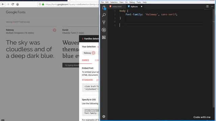
Task: Open the editor More Actions ellipsis
Action: point(212,6)
